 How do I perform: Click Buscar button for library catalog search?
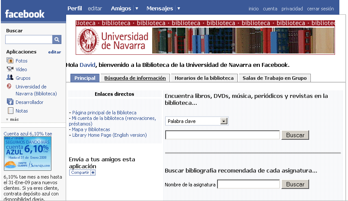pyautogui.click(x=295, y=135)
